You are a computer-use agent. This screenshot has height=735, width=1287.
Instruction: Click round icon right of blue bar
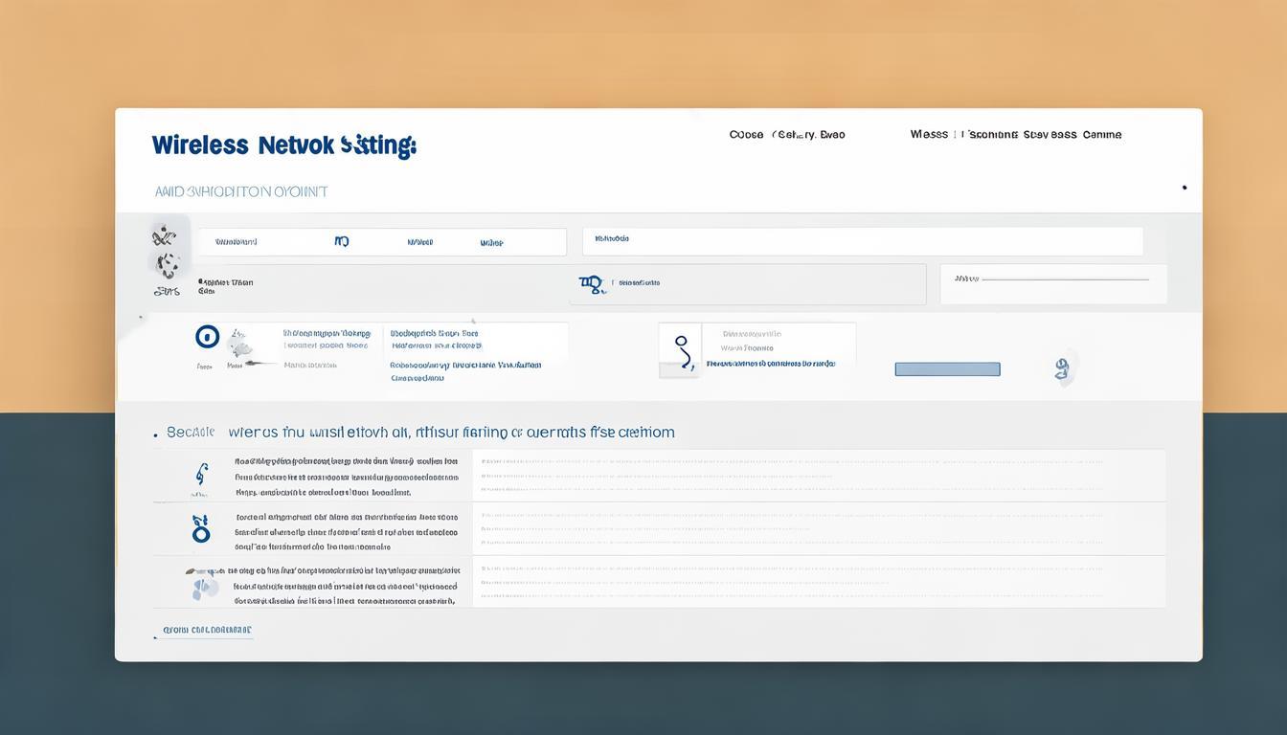(1062, 368)
